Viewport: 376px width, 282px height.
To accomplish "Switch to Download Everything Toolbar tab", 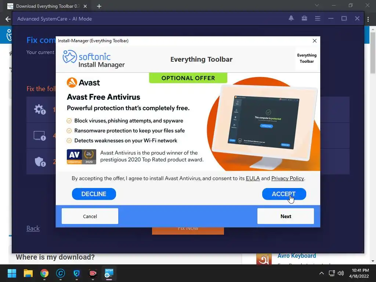I will [47, 6].
